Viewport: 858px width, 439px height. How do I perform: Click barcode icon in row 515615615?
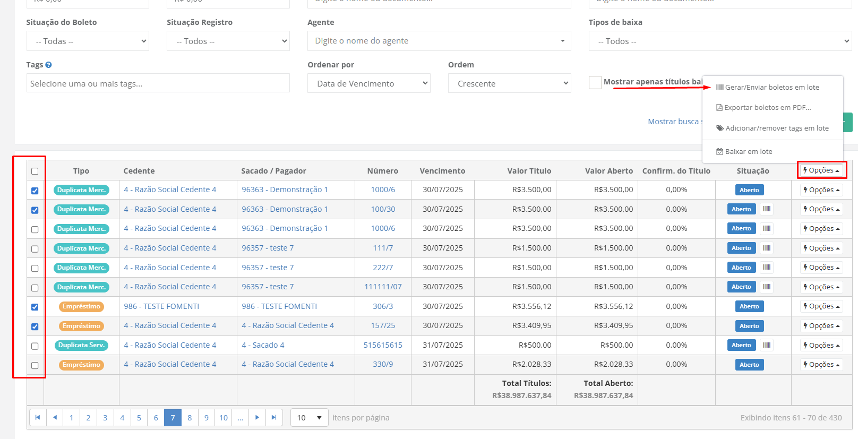766,345
